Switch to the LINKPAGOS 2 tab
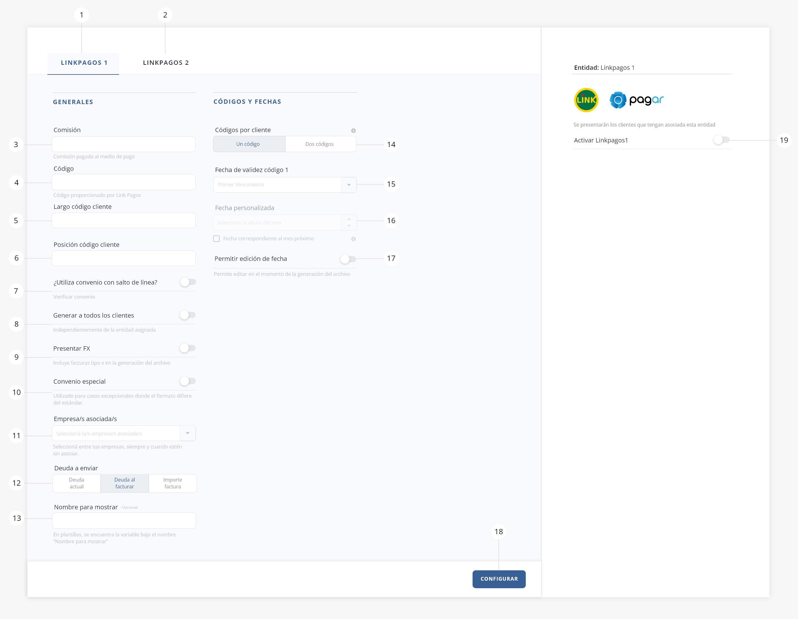Image resolution: width=798 pixels, height=619 pixels. point(166,63)
